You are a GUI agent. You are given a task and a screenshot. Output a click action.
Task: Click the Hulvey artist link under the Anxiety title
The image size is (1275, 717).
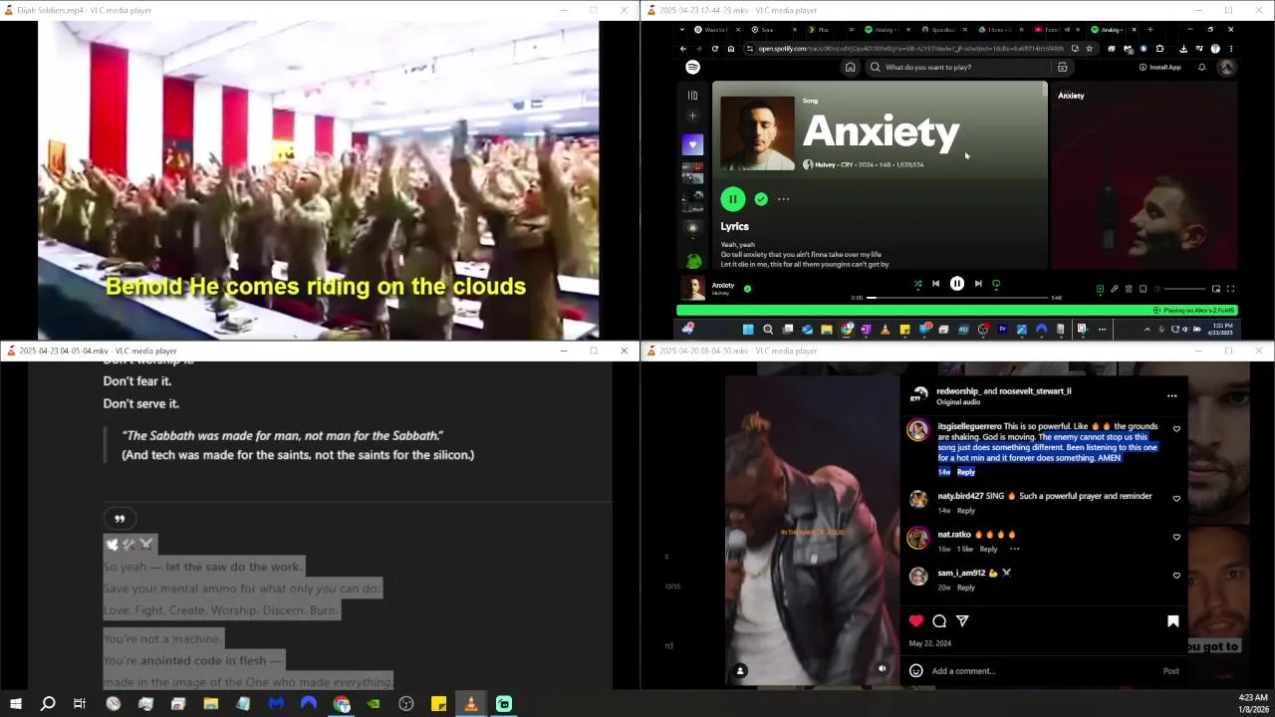point(825,164)
